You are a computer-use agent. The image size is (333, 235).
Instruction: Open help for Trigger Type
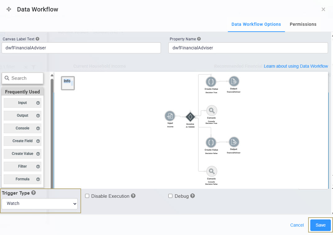coord(34,192)
